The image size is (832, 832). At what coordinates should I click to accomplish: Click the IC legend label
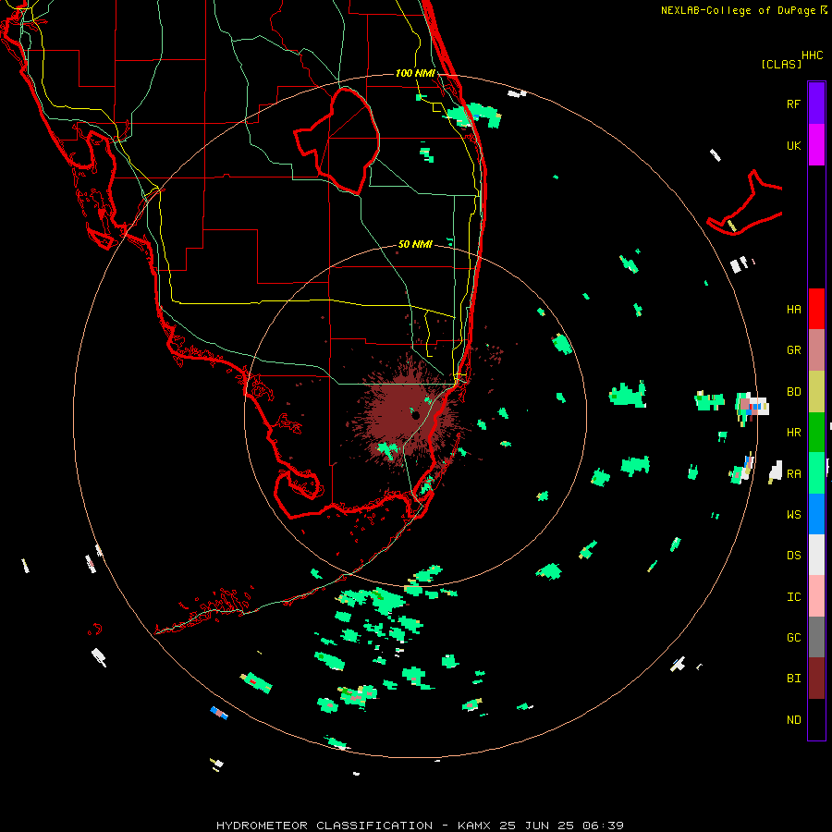pyautogui.click(x=793, y=597)
